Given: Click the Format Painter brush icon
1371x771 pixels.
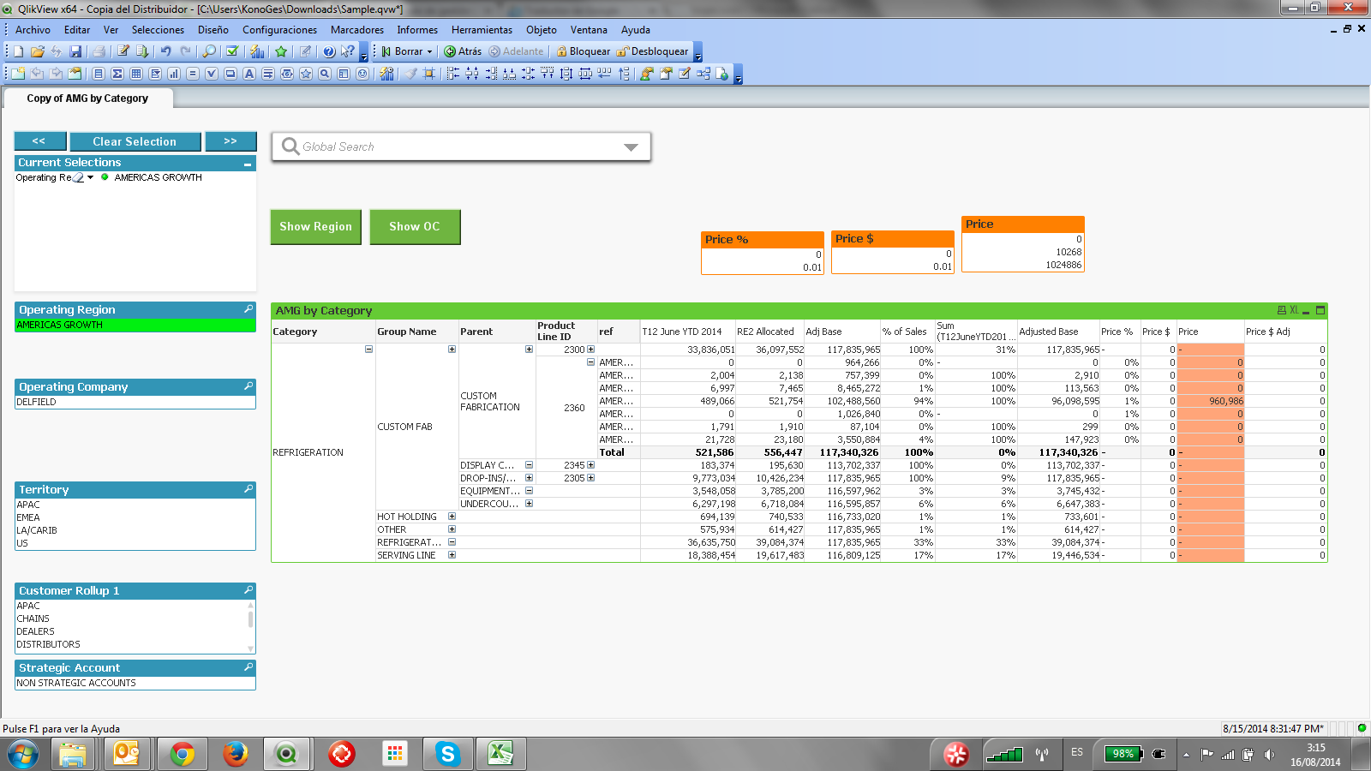Looking at the screenshot, I should (x=411, y=74).
